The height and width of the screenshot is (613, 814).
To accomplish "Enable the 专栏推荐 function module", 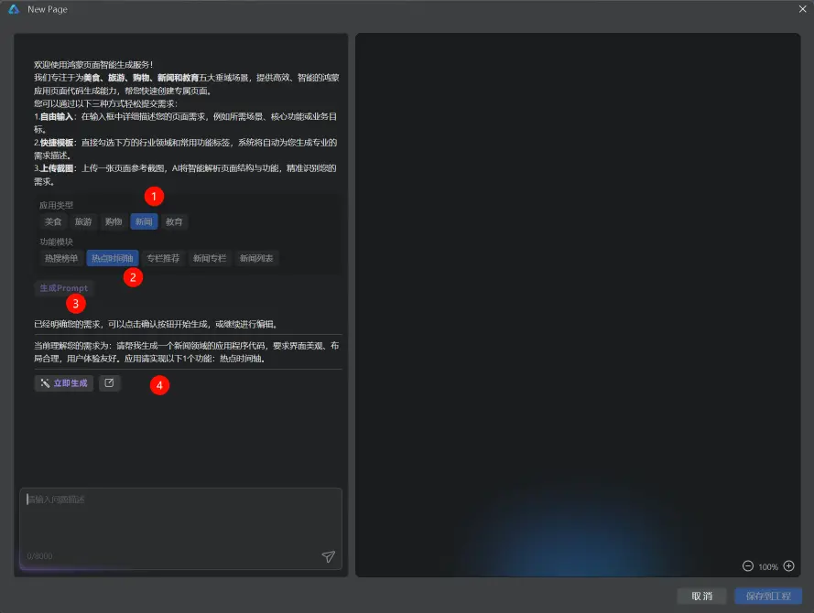I will click(x=163, y=258).
